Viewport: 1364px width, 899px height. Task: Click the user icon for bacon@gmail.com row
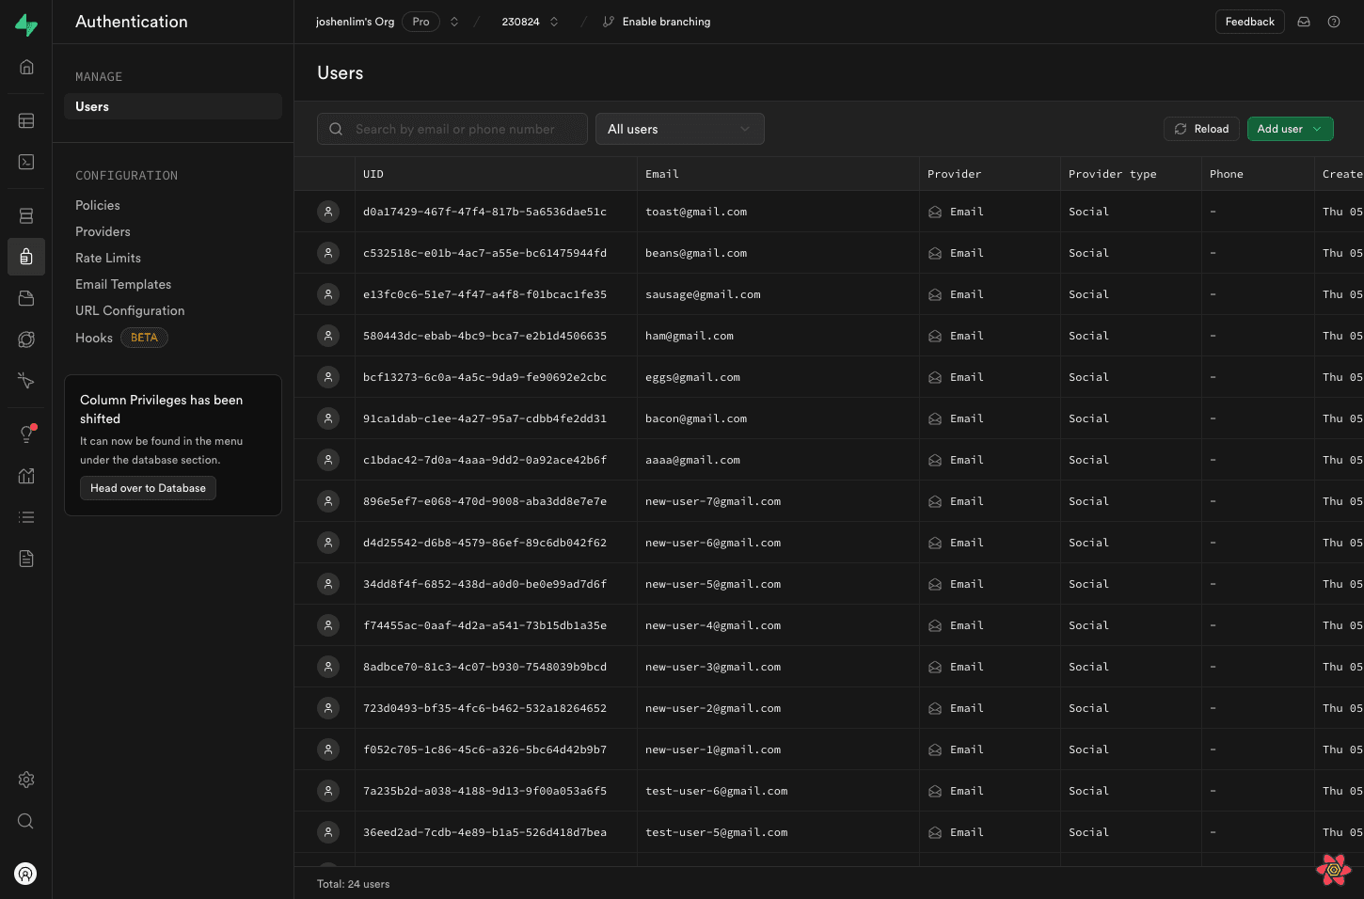click(328, 418)
